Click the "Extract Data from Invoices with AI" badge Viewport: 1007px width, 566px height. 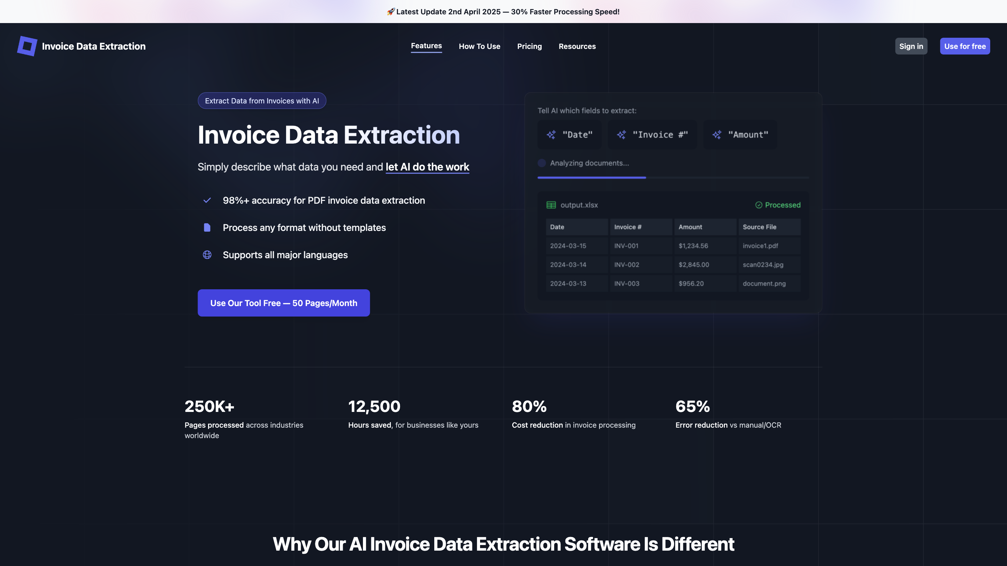coord(262,100)
